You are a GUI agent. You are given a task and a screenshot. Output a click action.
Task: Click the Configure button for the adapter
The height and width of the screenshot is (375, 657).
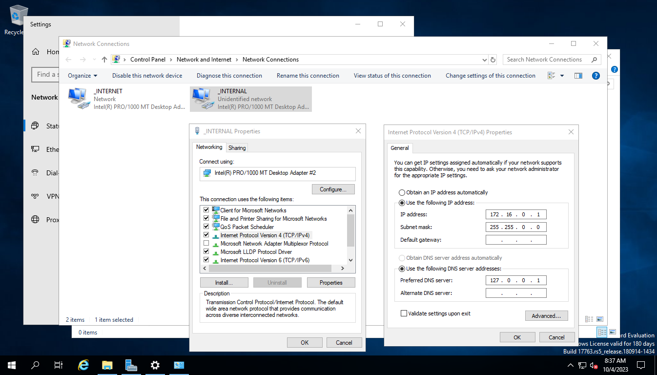point(333,189)
